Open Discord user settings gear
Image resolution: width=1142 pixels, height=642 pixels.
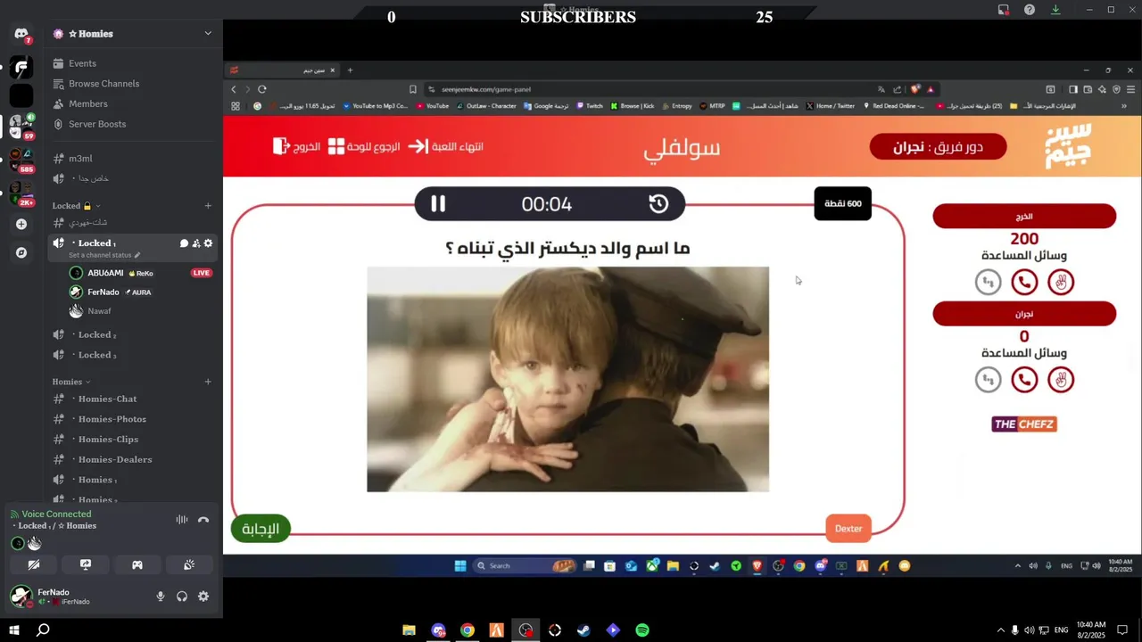pyautogui.click(x=203, y=597)
